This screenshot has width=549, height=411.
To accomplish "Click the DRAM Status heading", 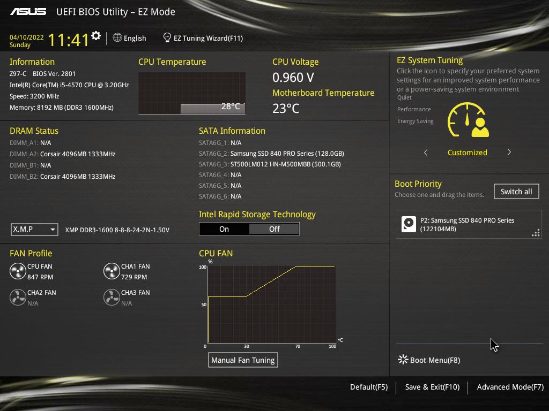I will [34, 131].
